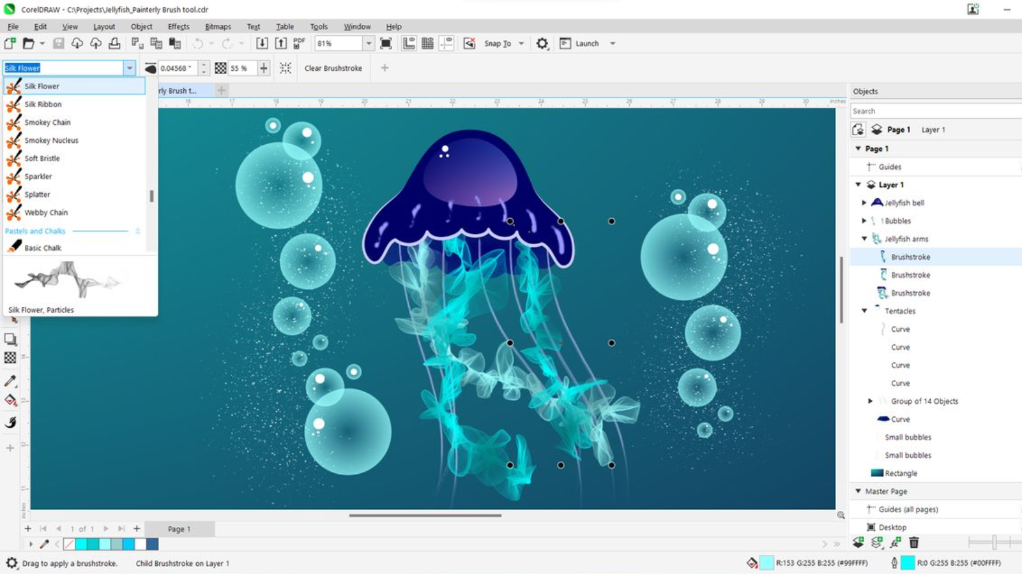
Task: Pick the Color Eyedropper tool
Action: (x=10, y=380)
